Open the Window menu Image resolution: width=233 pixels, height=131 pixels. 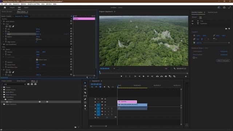[x=49, y=4]
